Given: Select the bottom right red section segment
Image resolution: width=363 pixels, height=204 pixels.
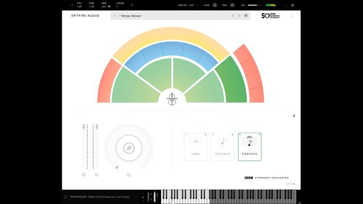Looking at the screenshot, I should [x=256, y=95].
